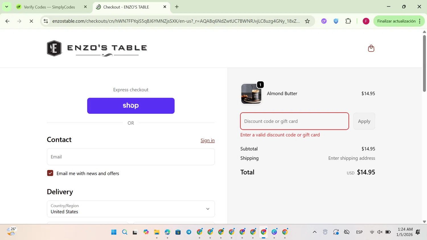The height and width of the screenshot is (240, 427).
Task: Close the Verify Codes SimplyCodes tab
Action: point(85,7)
